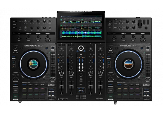Click the left deck pitch fader

(x=53, y=64)
